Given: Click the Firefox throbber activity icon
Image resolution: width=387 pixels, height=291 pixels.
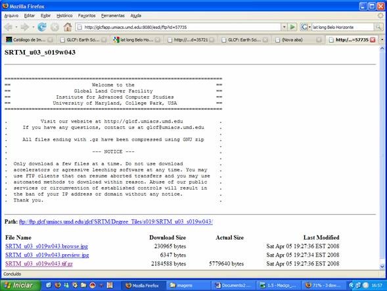Looking at the screenshot, I should click(x=380, y=16).
